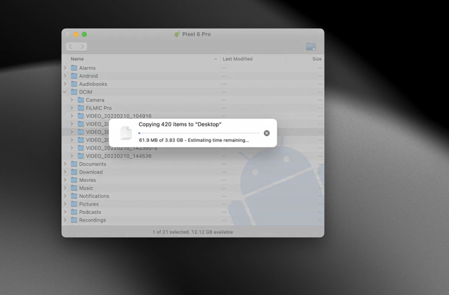
Task: Cancel the copy with the X button
Action: click(x=266, y=133)
